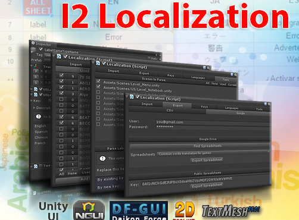Screen dimensions: 299x220
Task: Click the Inspector tab icon
Action: click(x=33, y=43)
